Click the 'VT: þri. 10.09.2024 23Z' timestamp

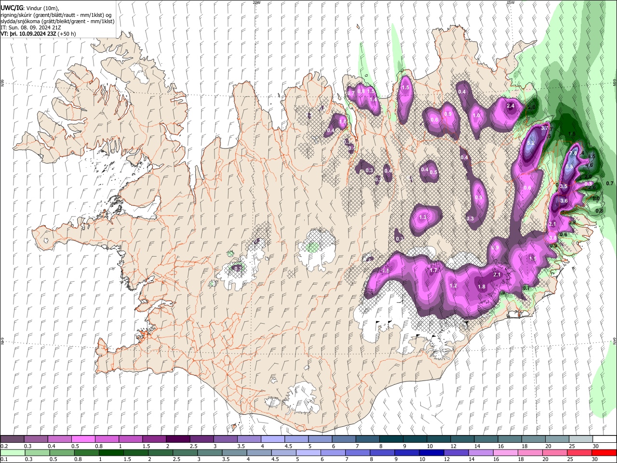tap(28, 34)
